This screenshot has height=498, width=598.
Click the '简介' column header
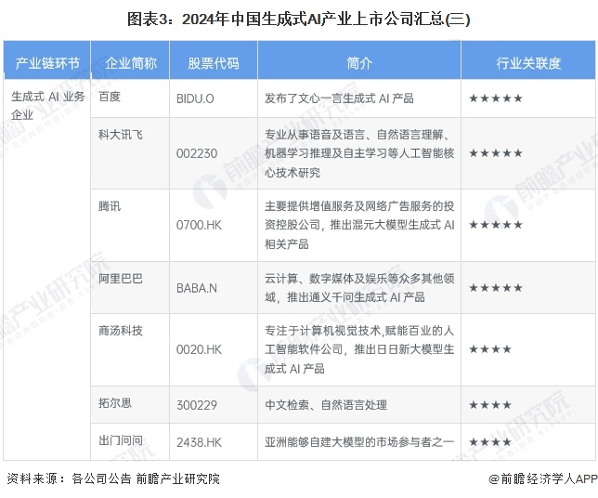click(x=359, y=63)
